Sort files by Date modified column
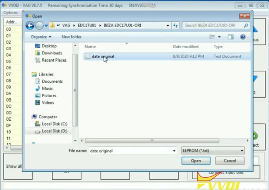Viewport: 269px width, 190px height. tap(186, 46)
